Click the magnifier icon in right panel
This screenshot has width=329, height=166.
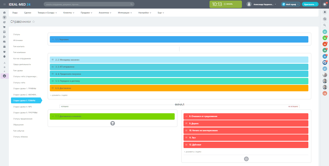(x=325, y=25)
